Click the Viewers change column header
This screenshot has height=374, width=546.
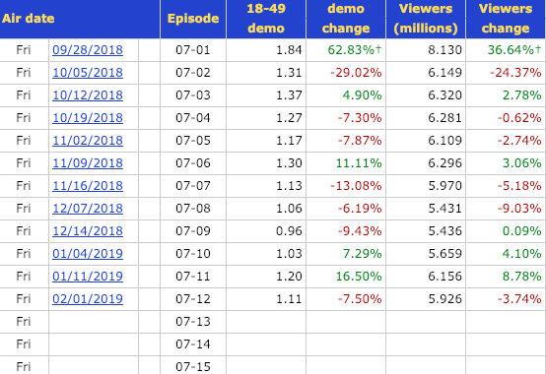pos(506,19)
